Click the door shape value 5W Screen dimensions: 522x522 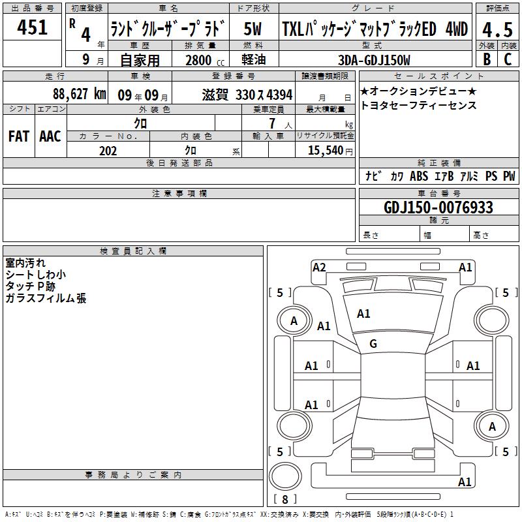click(253, 29)
